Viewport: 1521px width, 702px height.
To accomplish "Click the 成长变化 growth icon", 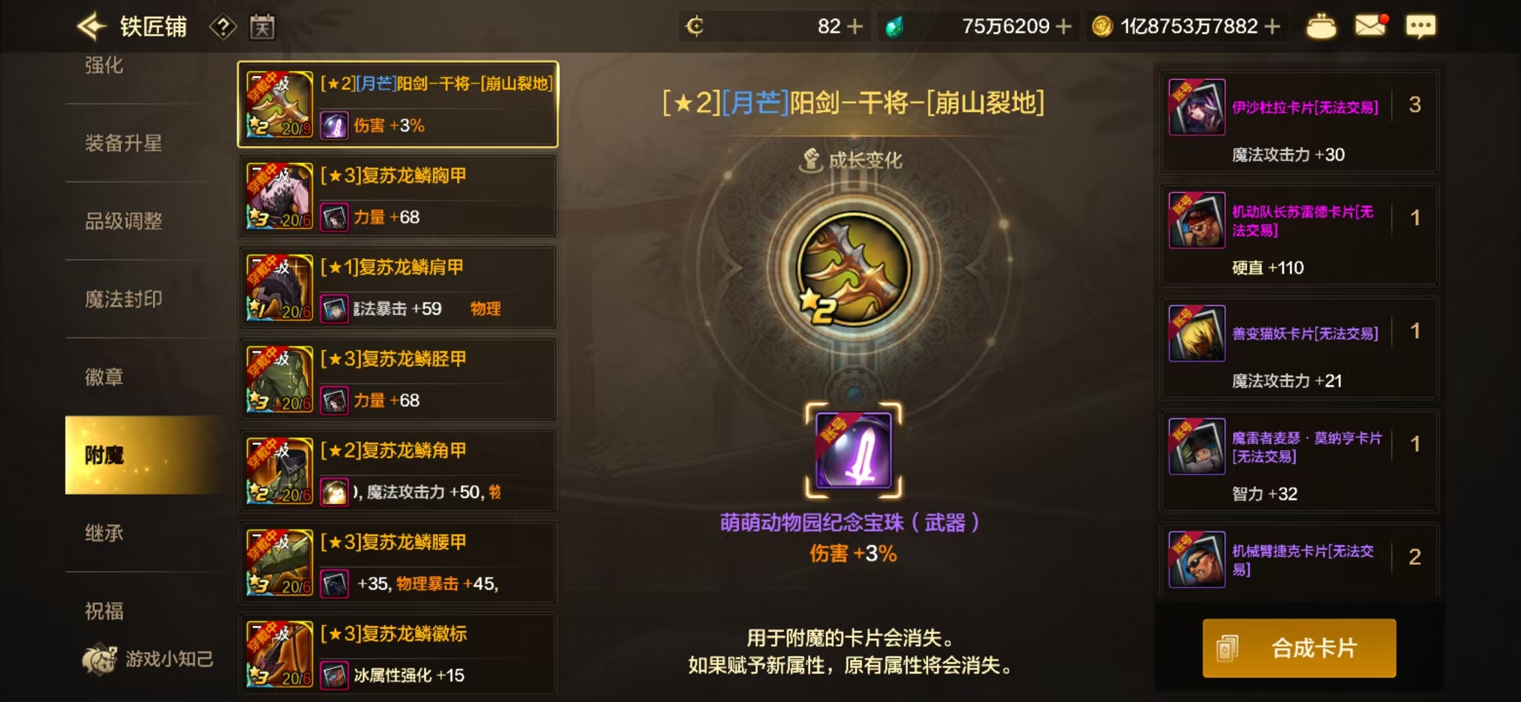I will [811, 160].
